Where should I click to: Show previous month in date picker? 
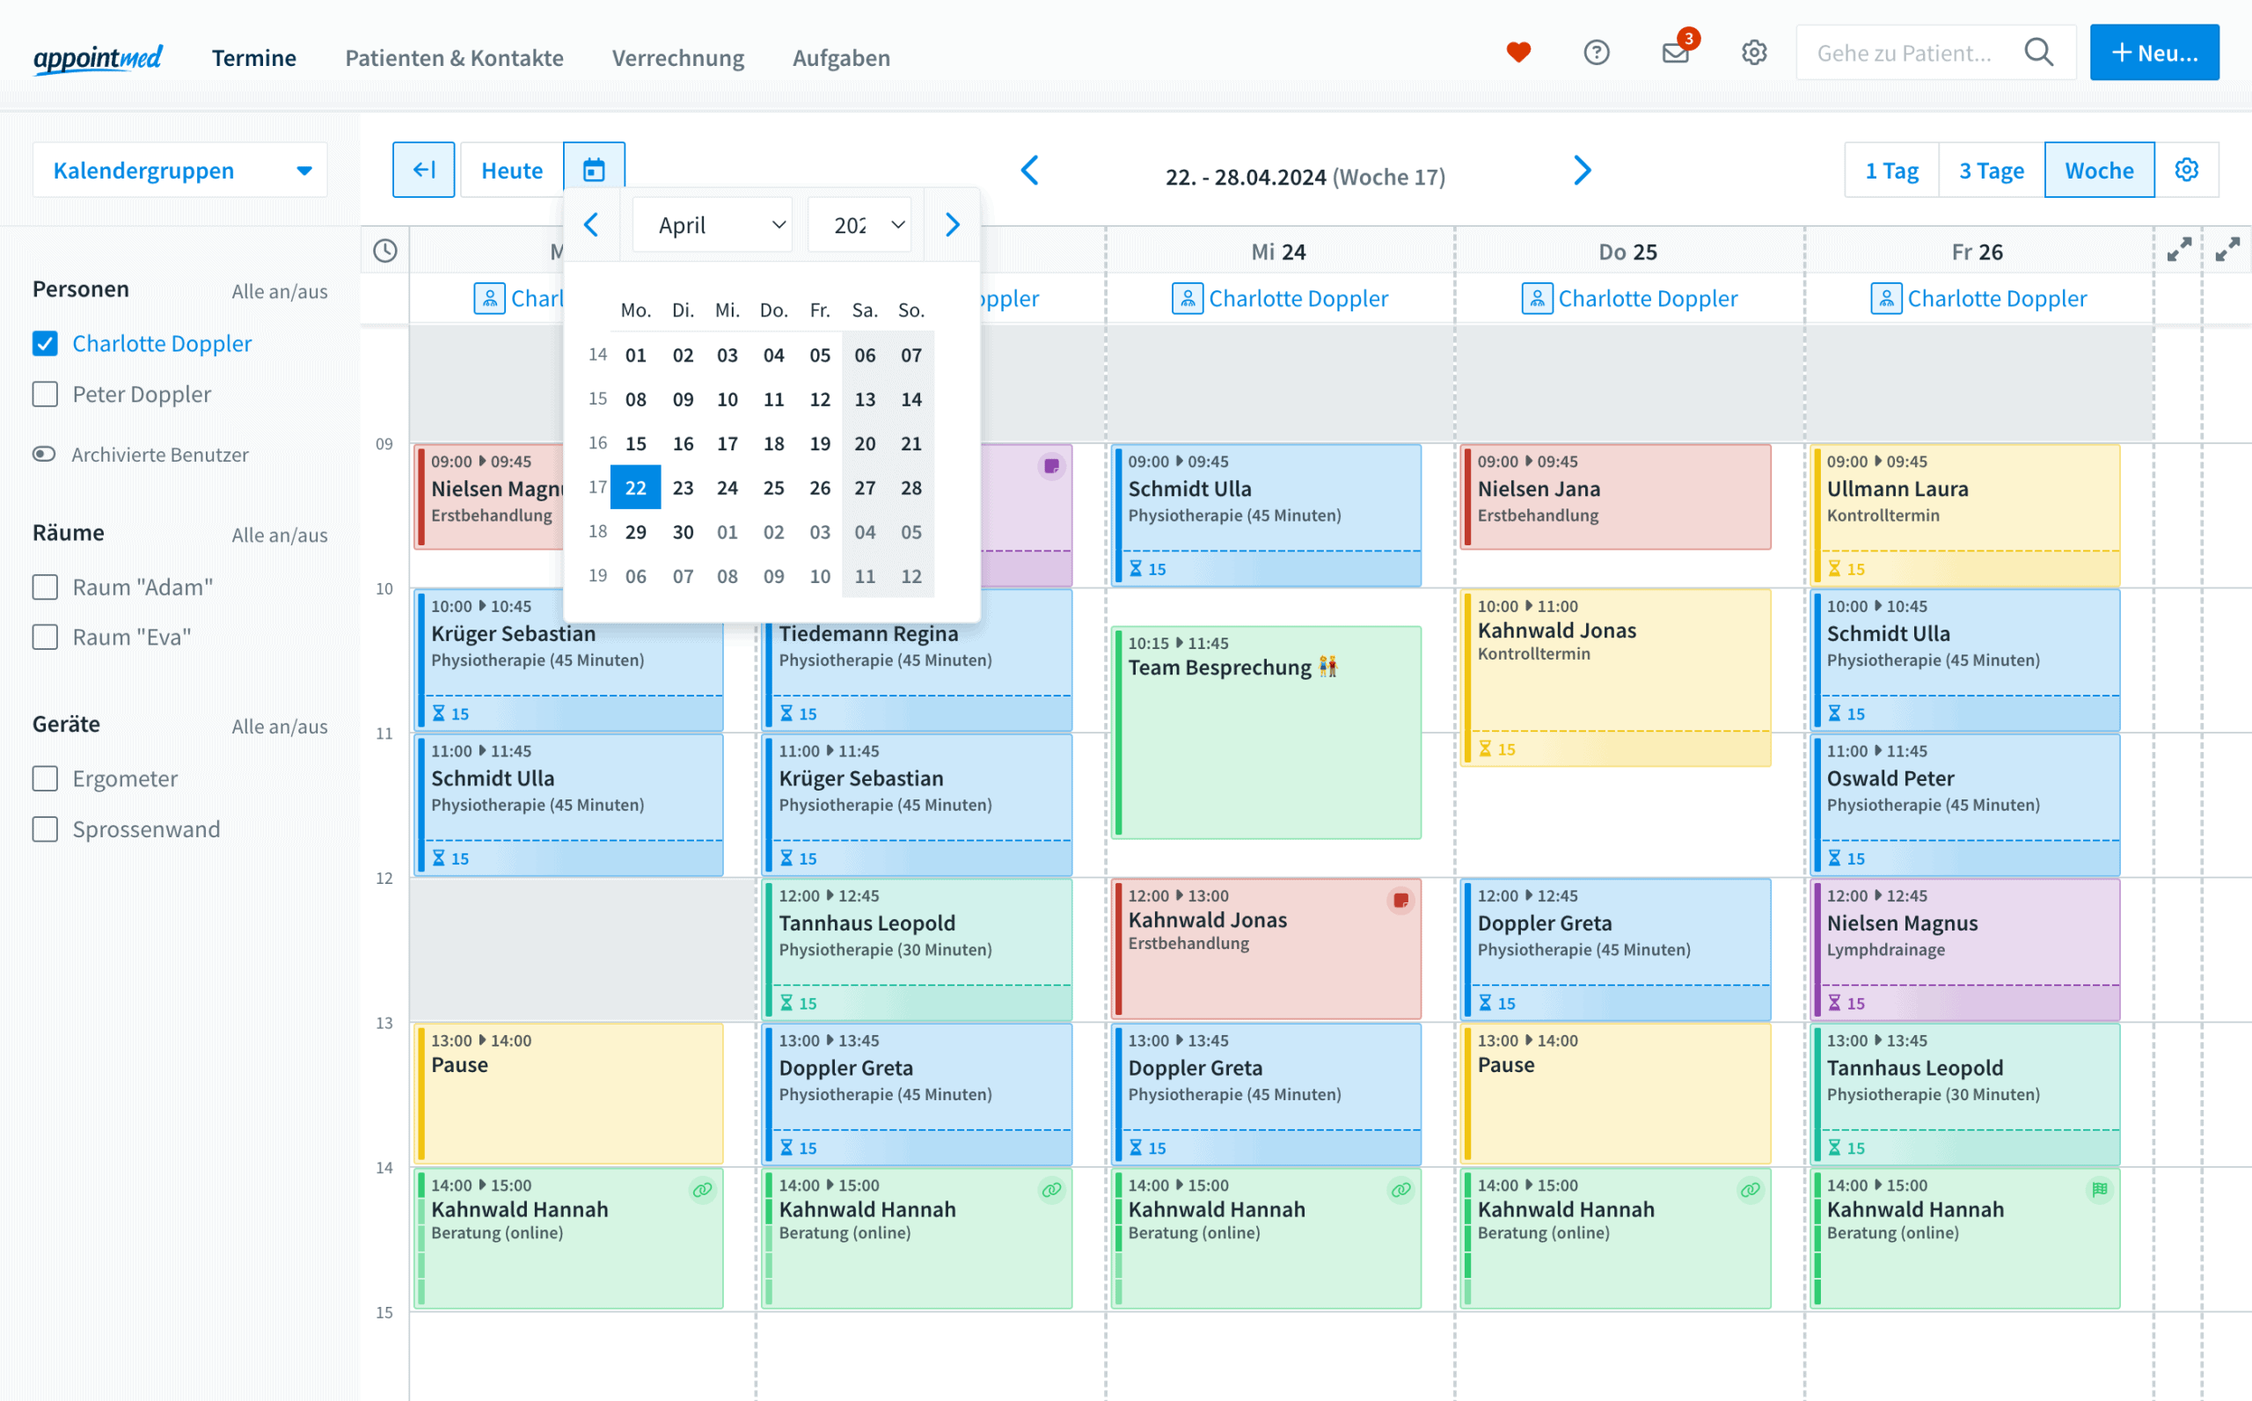591,224
